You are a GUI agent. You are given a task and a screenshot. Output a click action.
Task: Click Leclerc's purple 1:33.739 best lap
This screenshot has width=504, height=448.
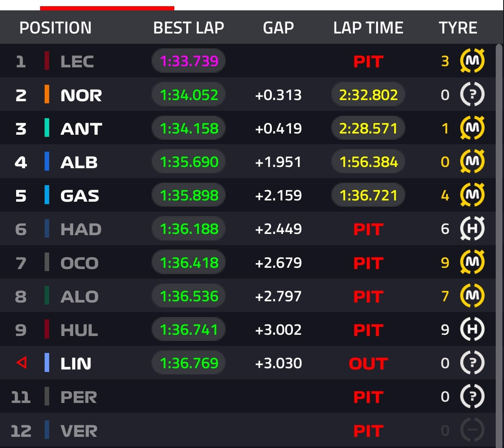point(189,61)
